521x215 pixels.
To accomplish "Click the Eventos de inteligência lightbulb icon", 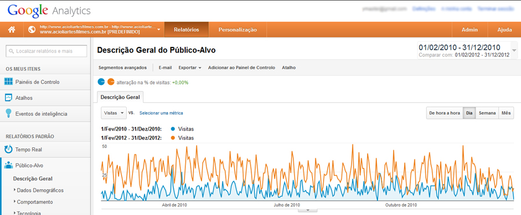I will 9,113.
